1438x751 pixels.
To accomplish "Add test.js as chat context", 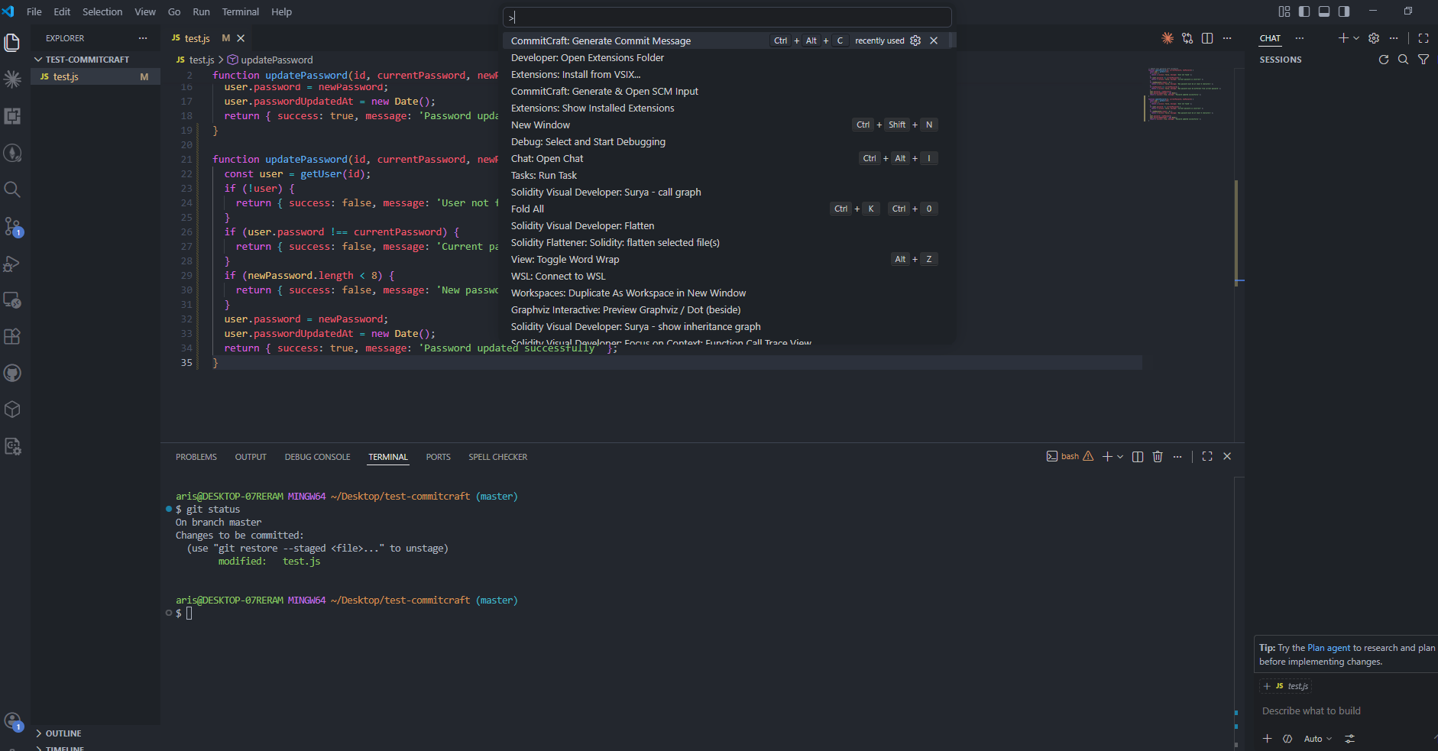I will coord(1286,686).
